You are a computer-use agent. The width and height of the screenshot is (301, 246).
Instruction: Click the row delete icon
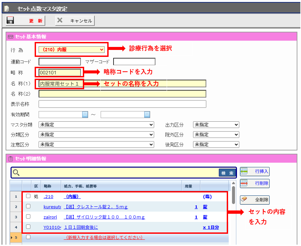click(x=244, y=183)
